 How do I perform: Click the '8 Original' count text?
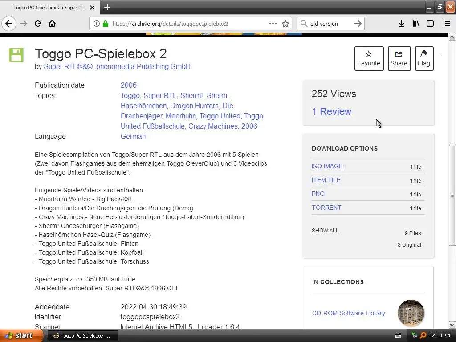pos(410,245)
